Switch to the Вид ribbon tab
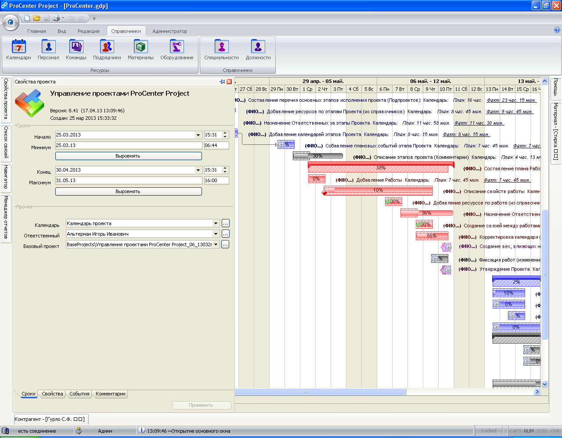 (x=61, y=31)
